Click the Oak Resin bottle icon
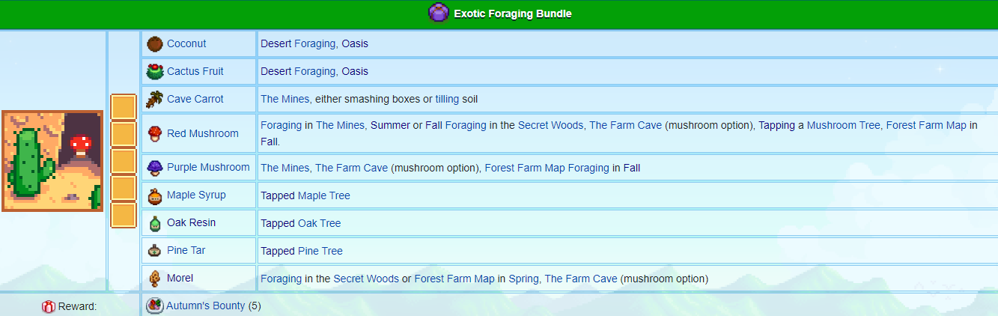The height and width of the screenshot is (316, 998). pos(155,223)
